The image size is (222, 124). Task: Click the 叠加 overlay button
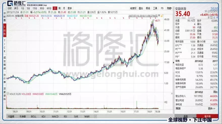coord(141,8)
